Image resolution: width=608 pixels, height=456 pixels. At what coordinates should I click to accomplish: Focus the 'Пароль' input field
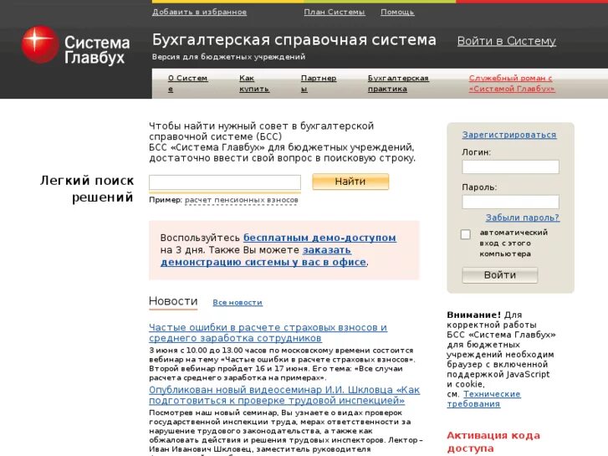tap(510, 202)
